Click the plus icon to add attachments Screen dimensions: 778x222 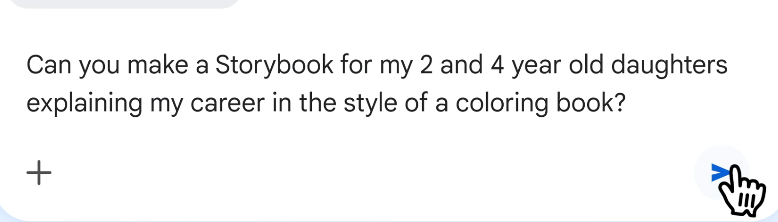39,173
